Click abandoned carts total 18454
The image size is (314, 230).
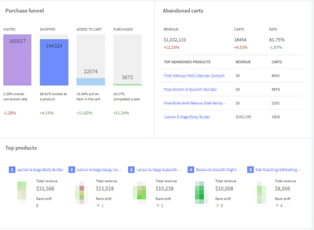coord(240,40)
